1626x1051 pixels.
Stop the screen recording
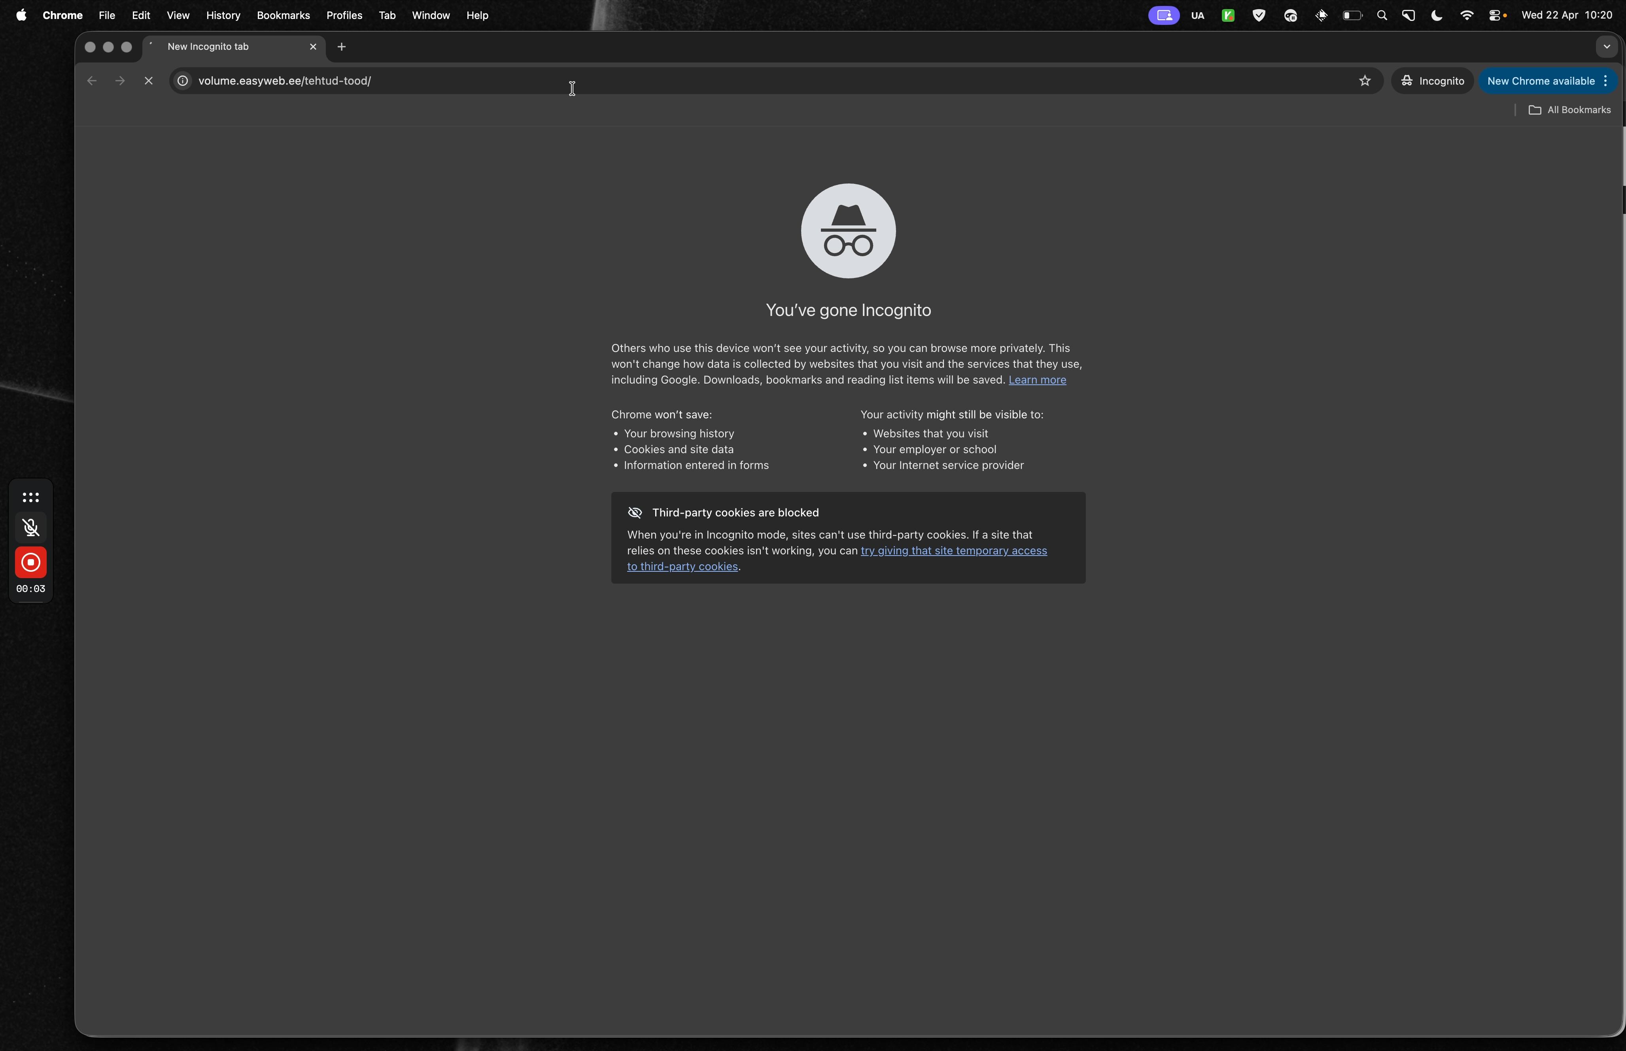point(31,562)
